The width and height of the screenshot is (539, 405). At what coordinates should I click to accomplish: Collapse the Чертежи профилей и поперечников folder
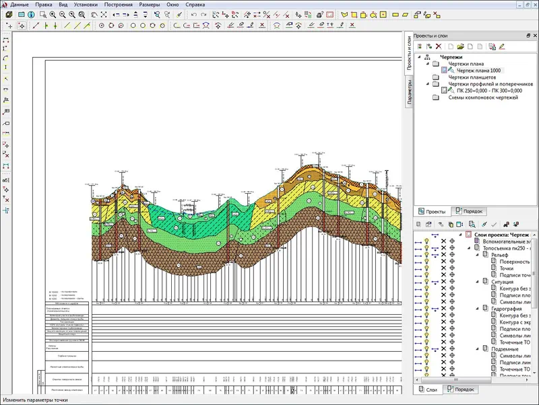pyautogui.click(x=429, y=84)
